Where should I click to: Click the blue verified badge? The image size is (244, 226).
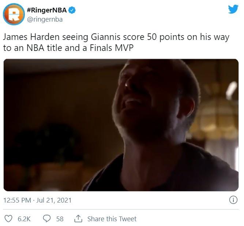pyautogui.click(x=72, y=10)
